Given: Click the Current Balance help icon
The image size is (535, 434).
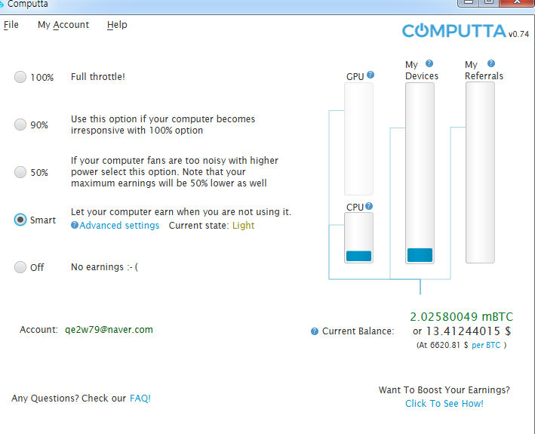Looking at the screenshot, I should click(315, 331).
